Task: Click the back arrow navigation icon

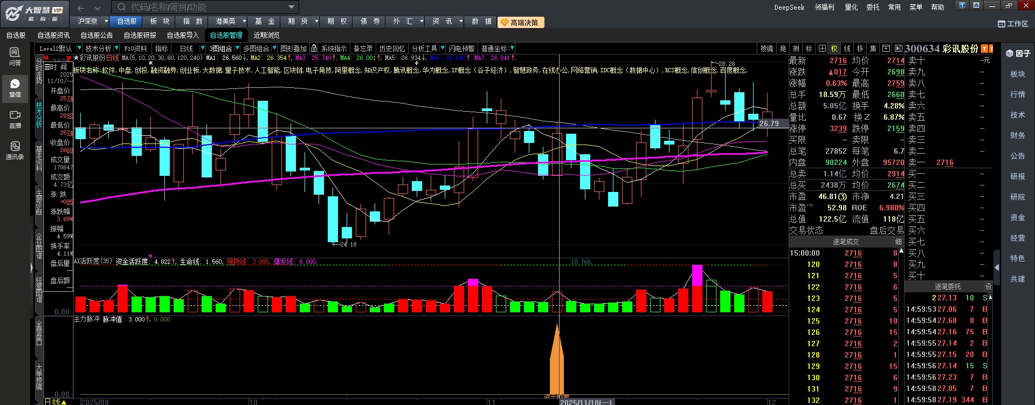Action: click(x=81, y=8)
